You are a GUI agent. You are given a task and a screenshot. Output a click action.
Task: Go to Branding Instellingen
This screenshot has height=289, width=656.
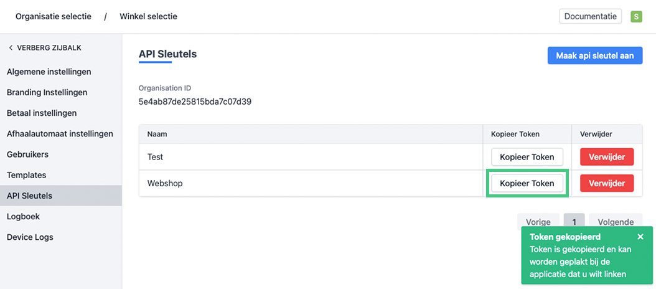(47, 92)
